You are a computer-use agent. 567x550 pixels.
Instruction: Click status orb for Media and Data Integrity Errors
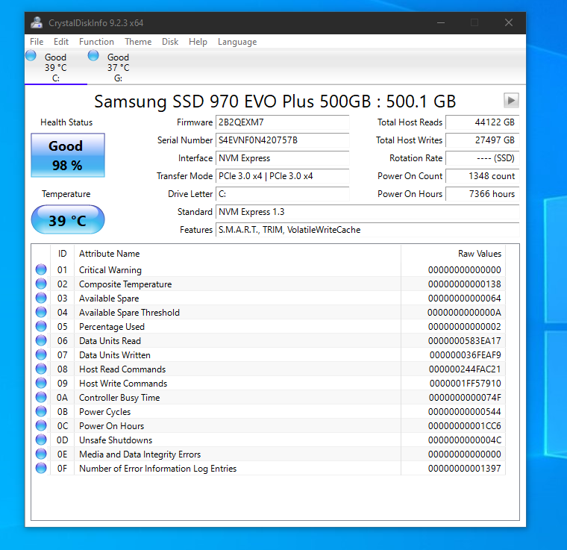pyautogui.click(x=41, y=454)
